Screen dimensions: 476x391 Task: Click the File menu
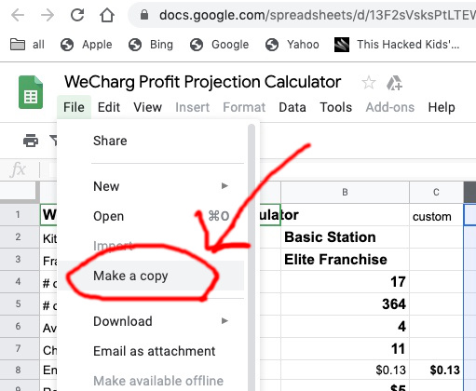click(x=74, y=107)
